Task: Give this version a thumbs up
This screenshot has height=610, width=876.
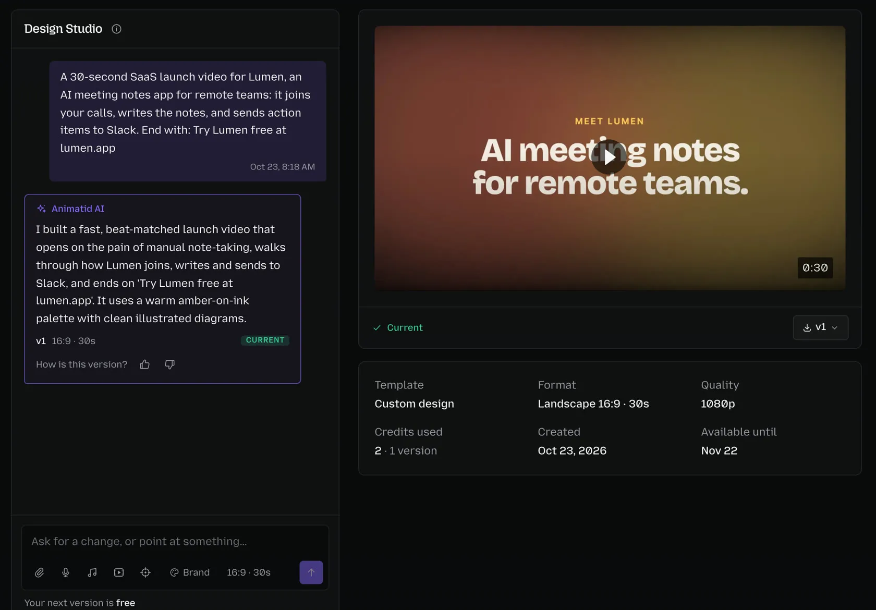Action: [x=145, y=364]
